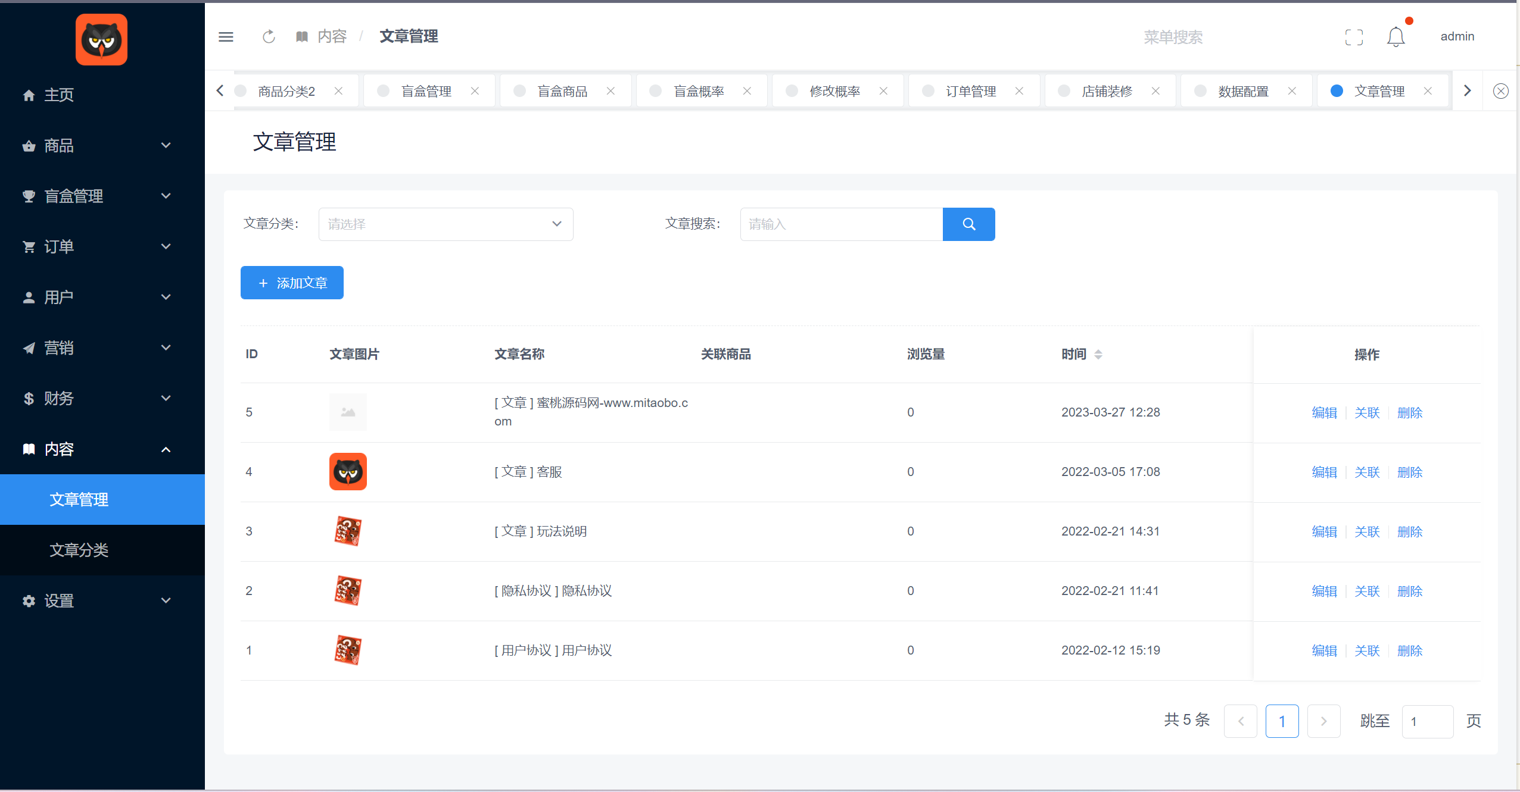The height and width of the screenshot is (792, 1520).
Task: Close the 盲盒概率 tab
Action: point(747,91)
